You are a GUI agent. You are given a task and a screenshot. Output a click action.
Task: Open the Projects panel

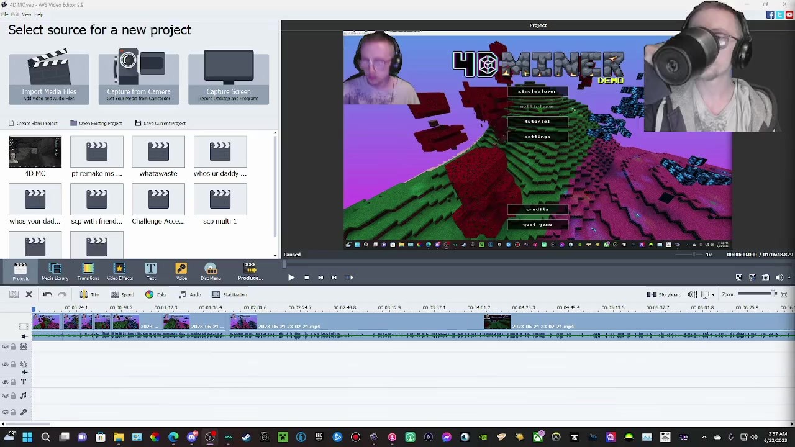[x=20, y=272]
